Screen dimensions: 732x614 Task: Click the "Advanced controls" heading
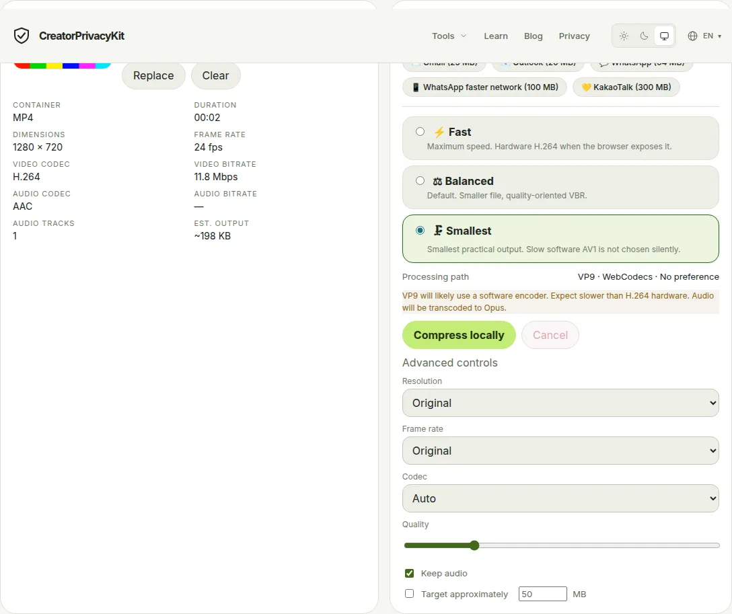pyautogui.click(x=450, y=362)
